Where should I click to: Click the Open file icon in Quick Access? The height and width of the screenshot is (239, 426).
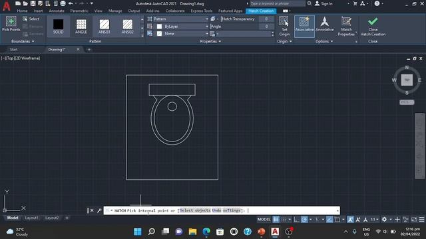click(x=25, y=3)
